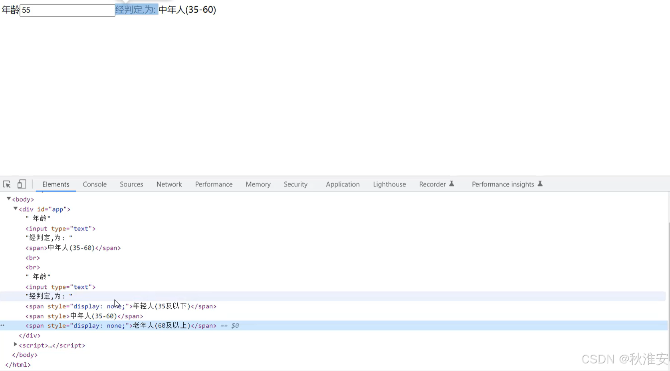Open the ellipsis actions for the selected node
This screenshot has height=371, width=670.
click(3, 325)
